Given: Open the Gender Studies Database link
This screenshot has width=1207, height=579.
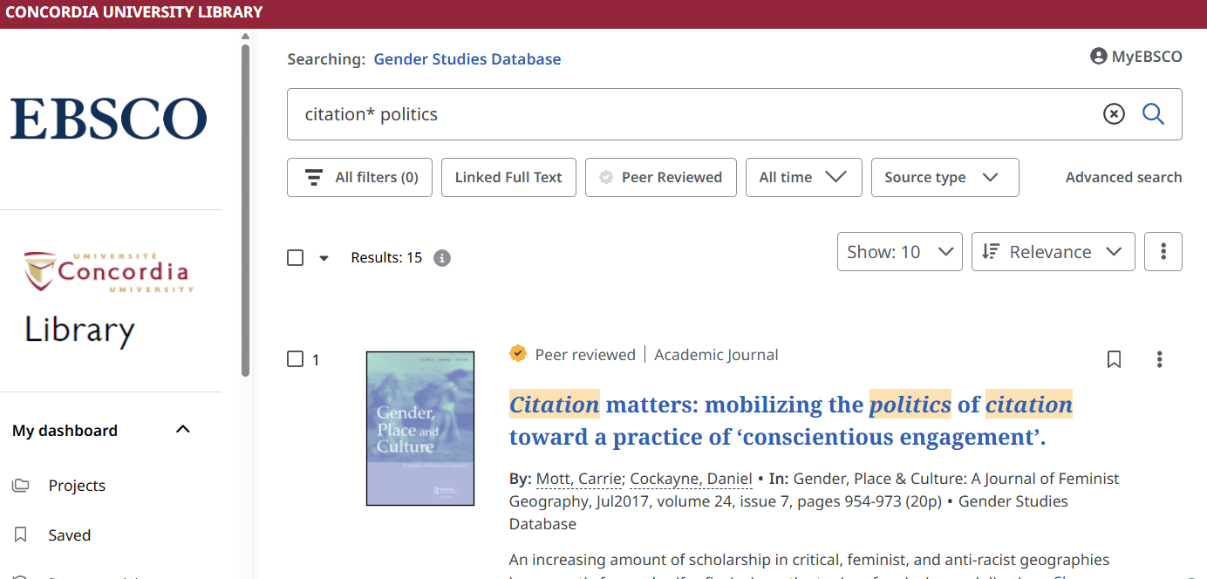Looking at the screenshot, I should [467, 58].
